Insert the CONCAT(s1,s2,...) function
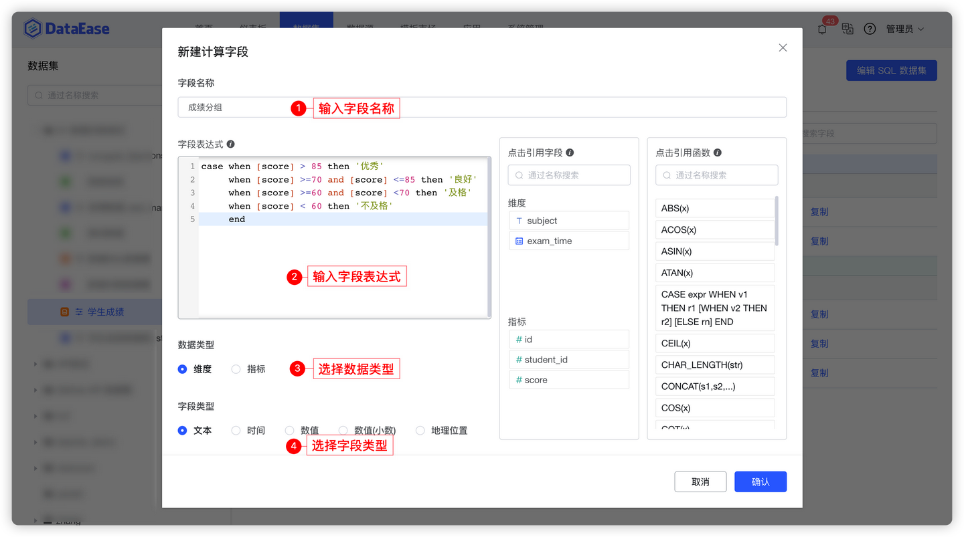 coord(715,387)
